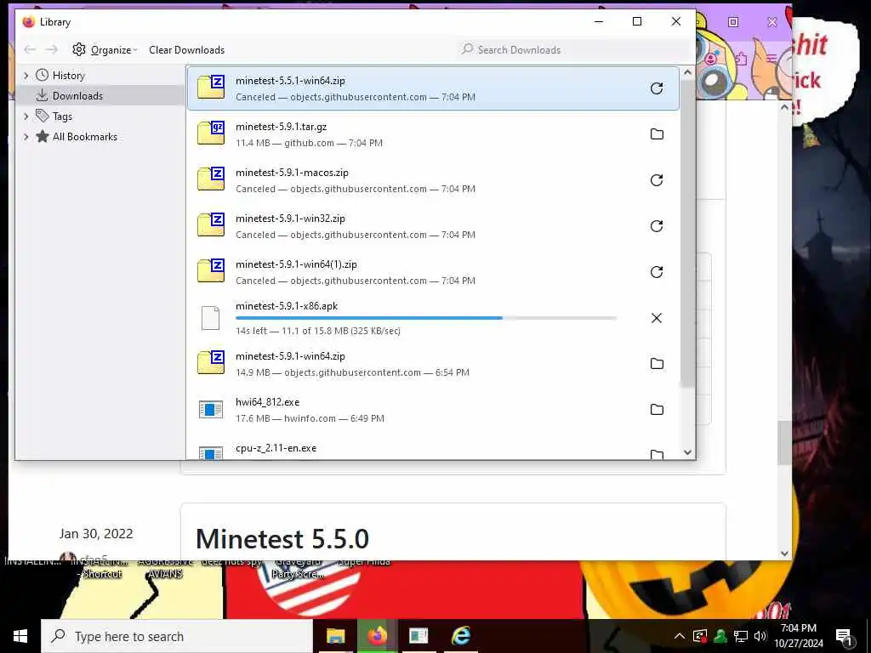Click the taskbar clock 7:04 PM

[x=798, y=628]
